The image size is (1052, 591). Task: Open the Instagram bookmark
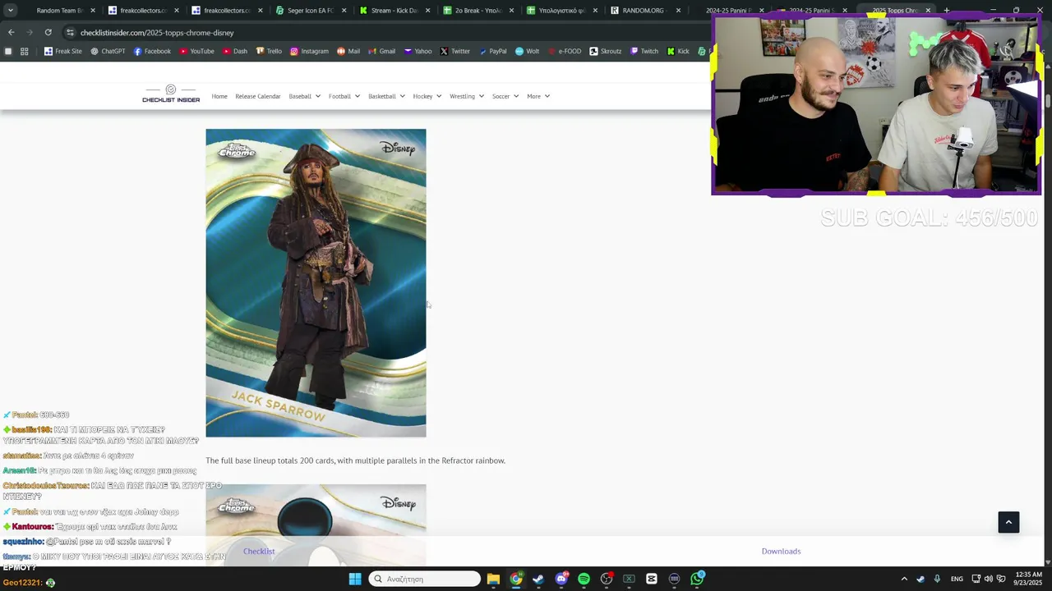[x=309, y=51]
